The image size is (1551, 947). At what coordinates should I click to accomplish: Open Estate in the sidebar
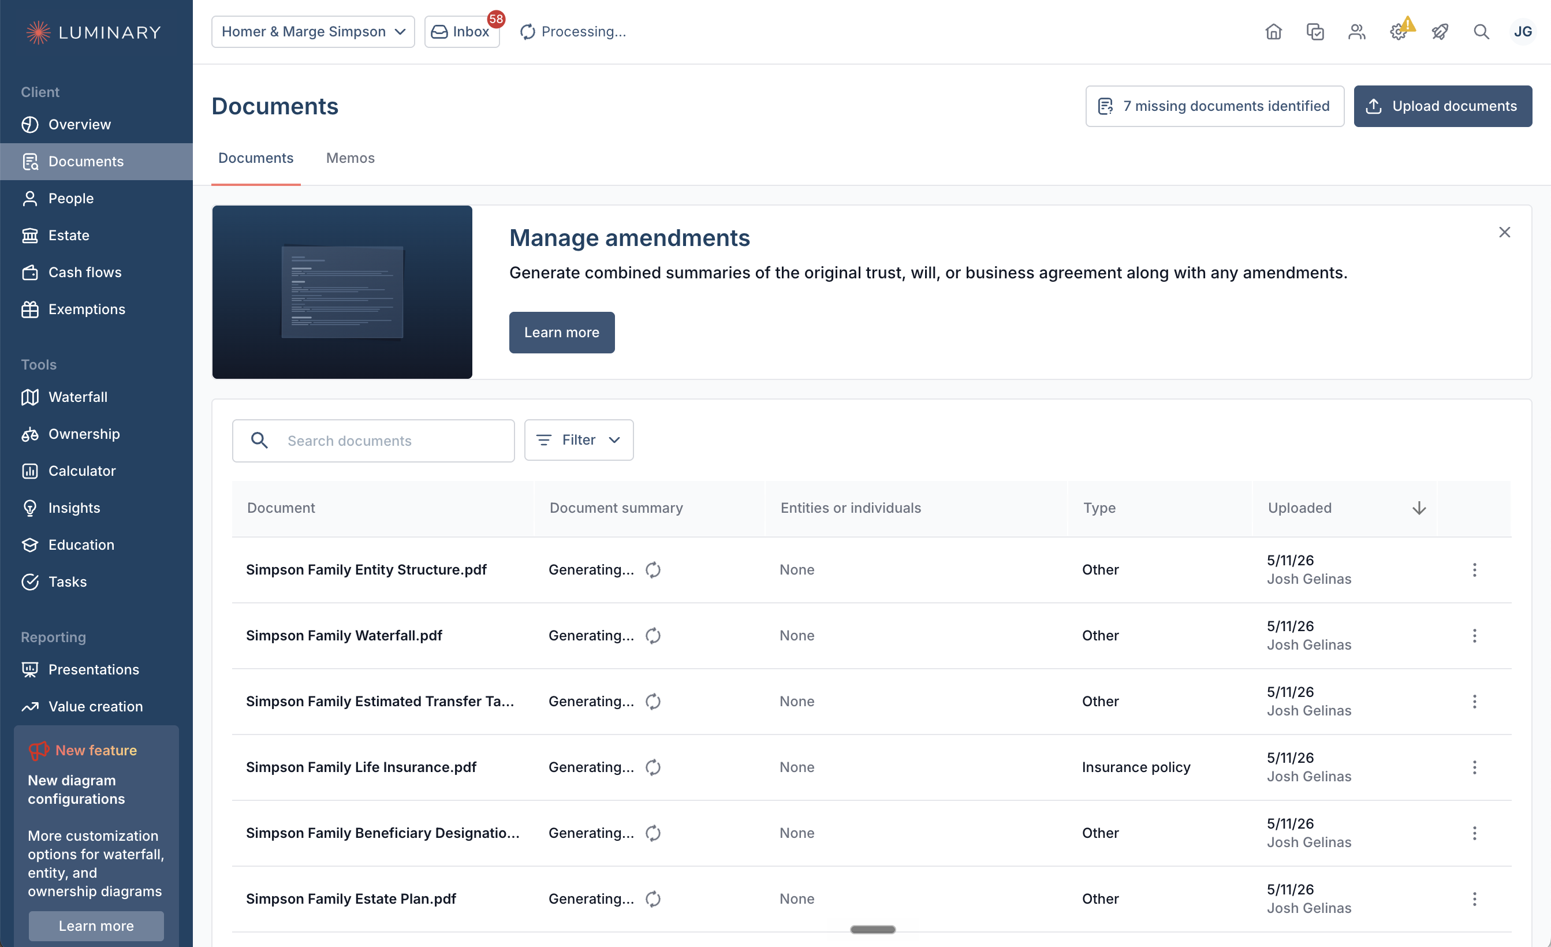(96, 236)
